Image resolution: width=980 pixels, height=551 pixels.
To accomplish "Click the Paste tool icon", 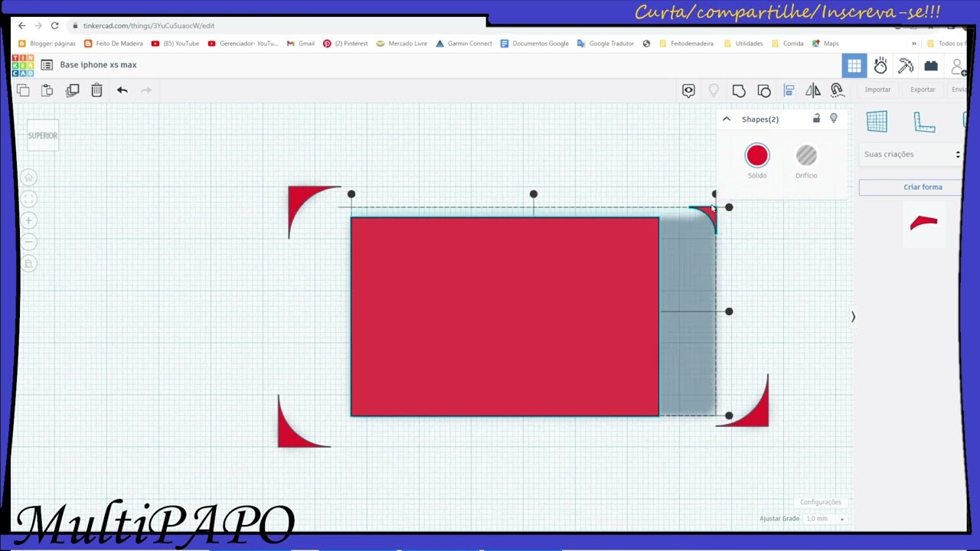I will pos(47,90).
